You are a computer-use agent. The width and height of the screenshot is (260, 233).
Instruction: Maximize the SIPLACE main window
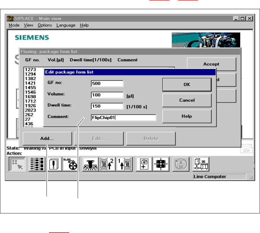(x=242, y=18)
